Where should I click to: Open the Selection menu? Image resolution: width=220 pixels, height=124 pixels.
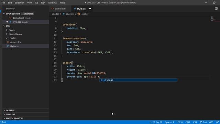click(20, 3)
